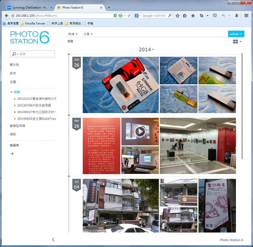The height and width of the screenshot is (247, 253).
Task: Open the 主題 sidebar item
Action: coord(13,82)
